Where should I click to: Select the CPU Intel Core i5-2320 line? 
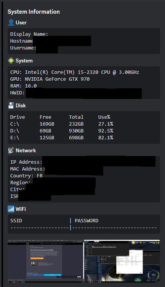click(x=75, y=72)
